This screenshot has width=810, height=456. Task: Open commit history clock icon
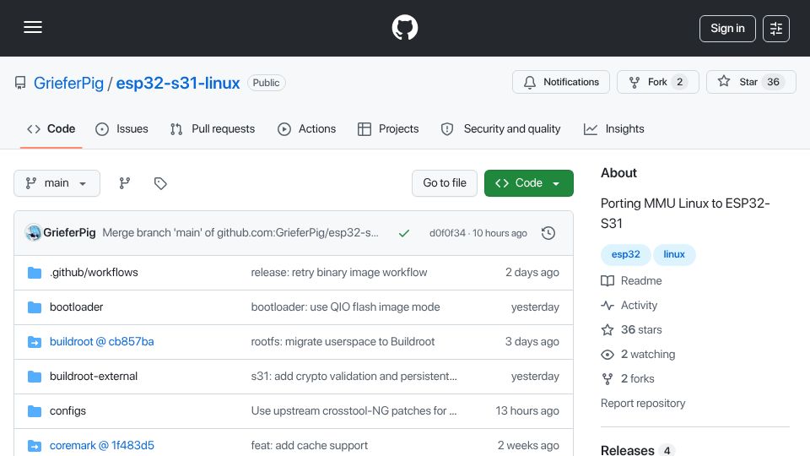(548, 233)
